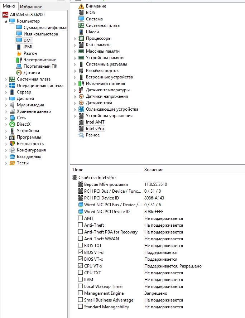Open the IPMI server icon
Viewport: 245px width, 318px height.
point(19,47)
